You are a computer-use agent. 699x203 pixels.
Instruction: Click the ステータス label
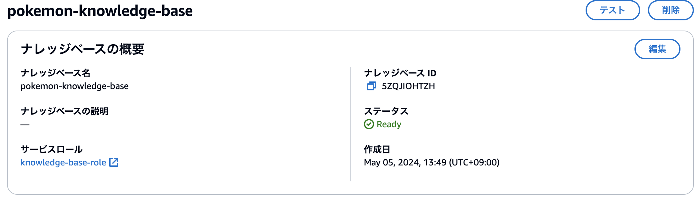pos(386,111)
